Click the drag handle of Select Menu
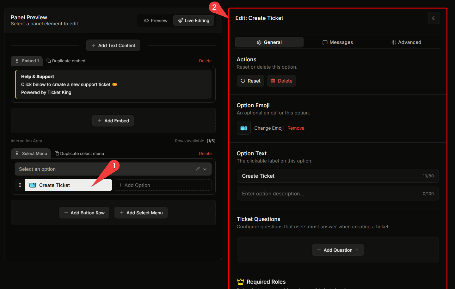The height and width of the screenshot is (289, 455). point(17,153)
